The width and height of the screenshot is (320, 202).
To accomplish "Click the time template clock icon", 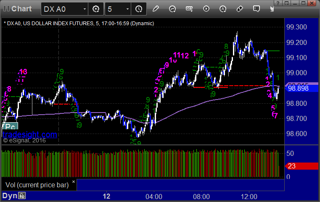I will pyautogui.click(x=139, y=9).
